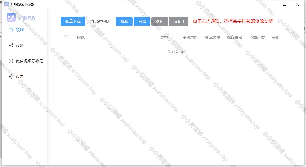Click the 类型 column header

coord(164,37)
